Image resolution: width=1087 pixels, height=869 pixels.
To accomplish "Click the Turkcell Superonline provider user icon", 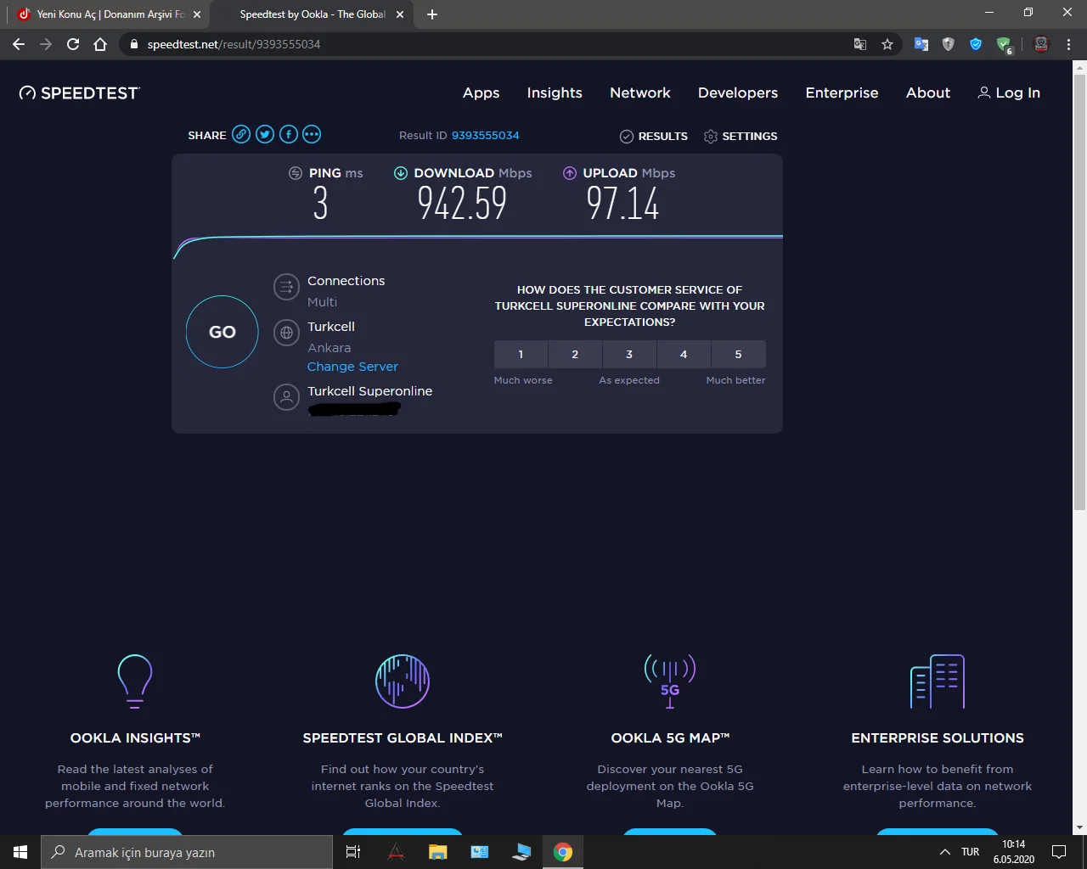I will pyautogui.click(x=287, y=396).
